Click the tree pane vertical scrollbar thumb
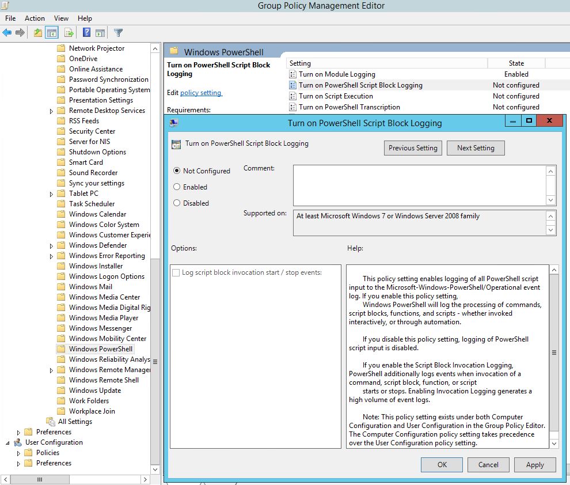This screenshot has width=570, height=485. pos(155,361)
